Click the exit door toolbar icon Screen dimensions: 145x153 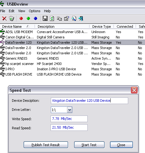point(81,18)
